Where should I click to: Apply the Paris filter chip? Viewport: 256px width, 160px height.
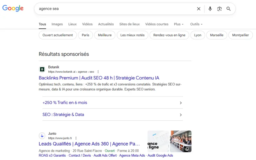point(85,35)
